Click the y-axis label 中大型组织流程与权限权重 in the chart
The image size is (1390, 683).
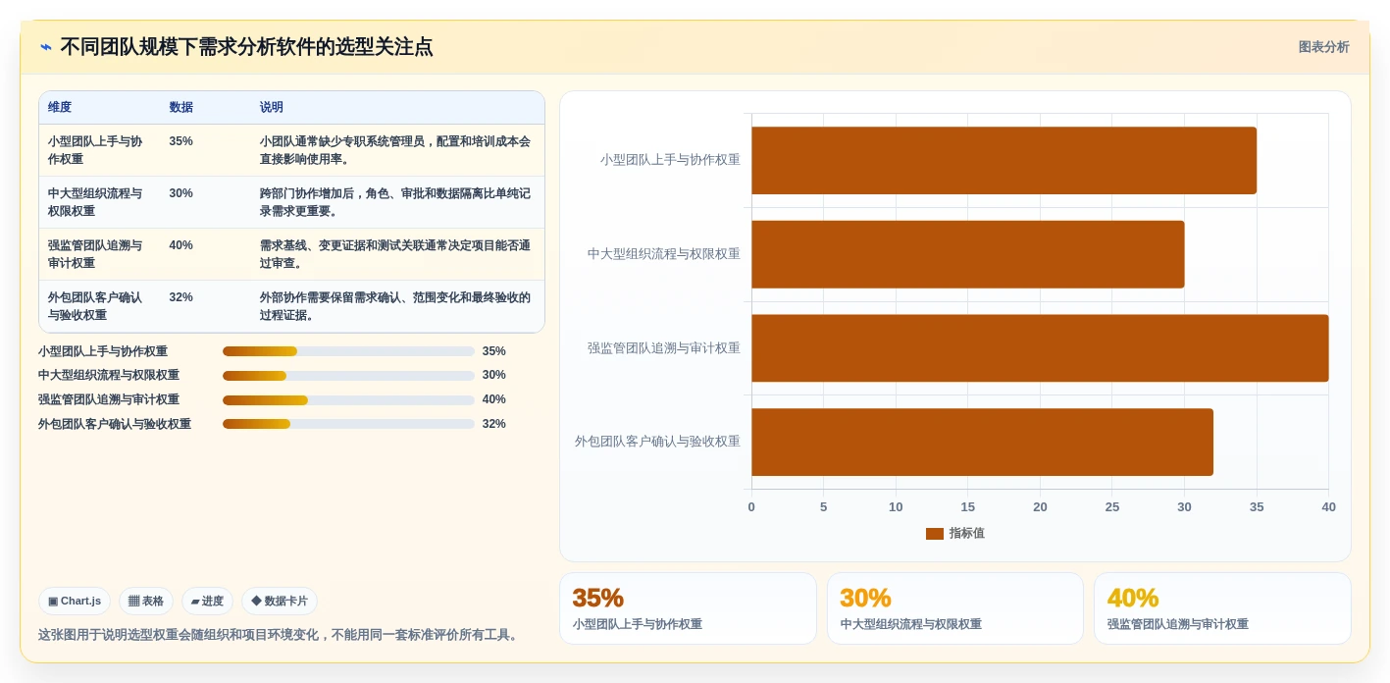coord(664,254)
